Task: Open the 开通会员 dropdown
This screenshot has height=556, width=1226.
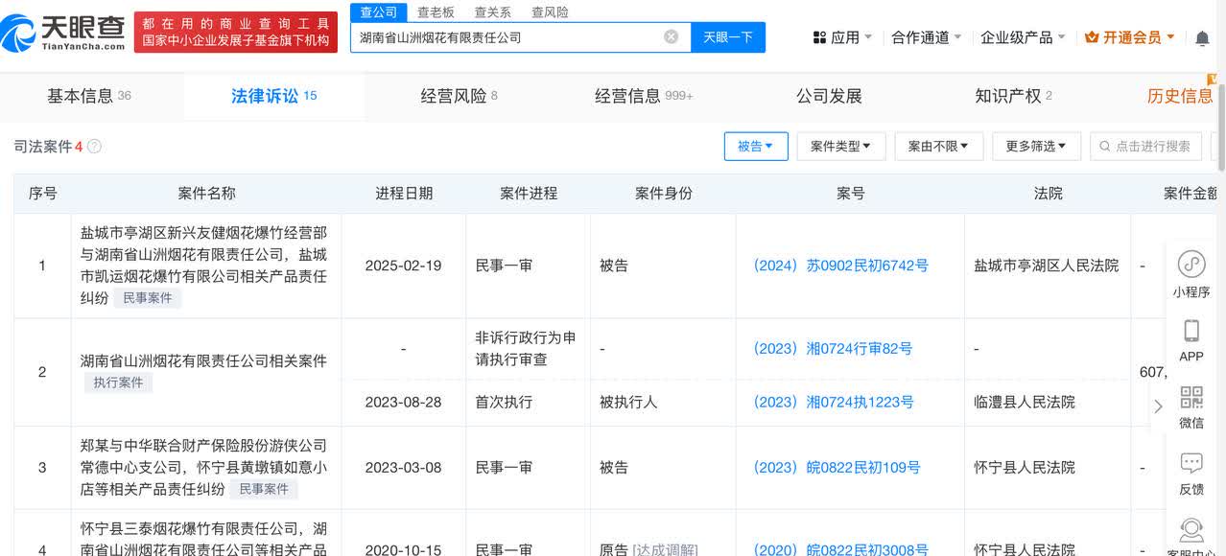Action: (1129, 37)
